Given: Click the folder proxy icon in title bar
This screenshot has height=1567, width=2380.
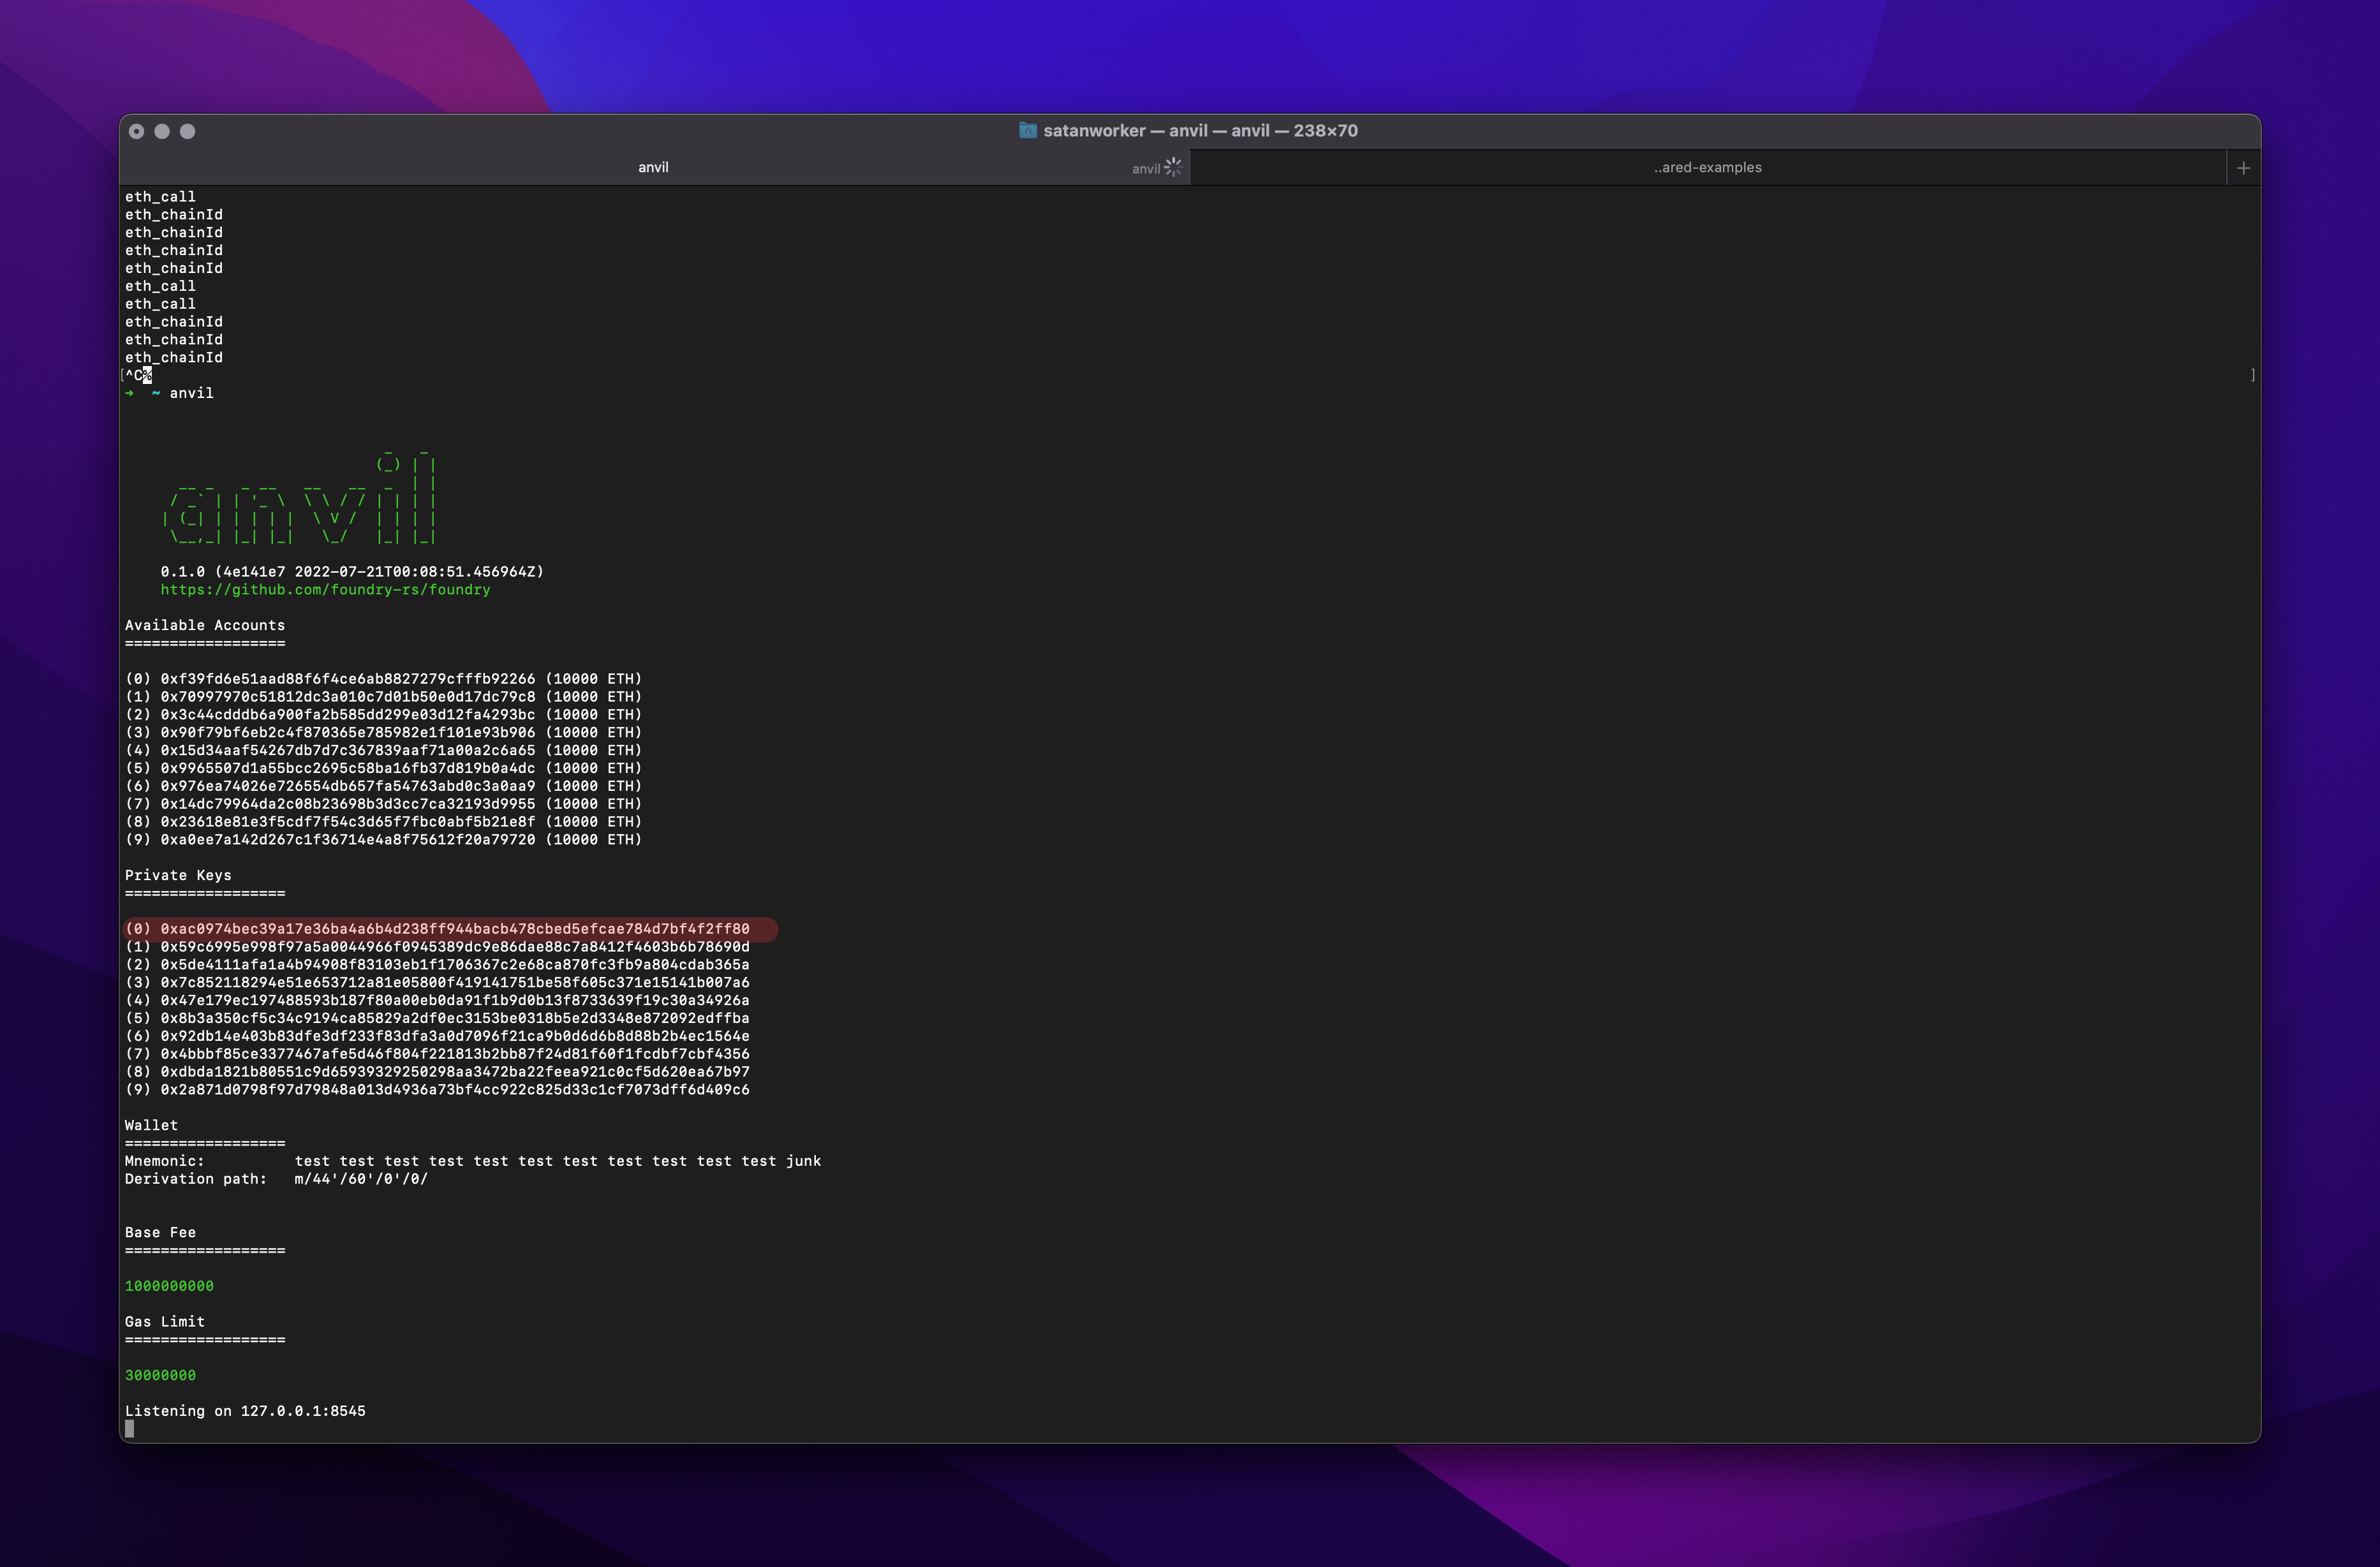Looking at the screenshot, I should (1027, 131).
